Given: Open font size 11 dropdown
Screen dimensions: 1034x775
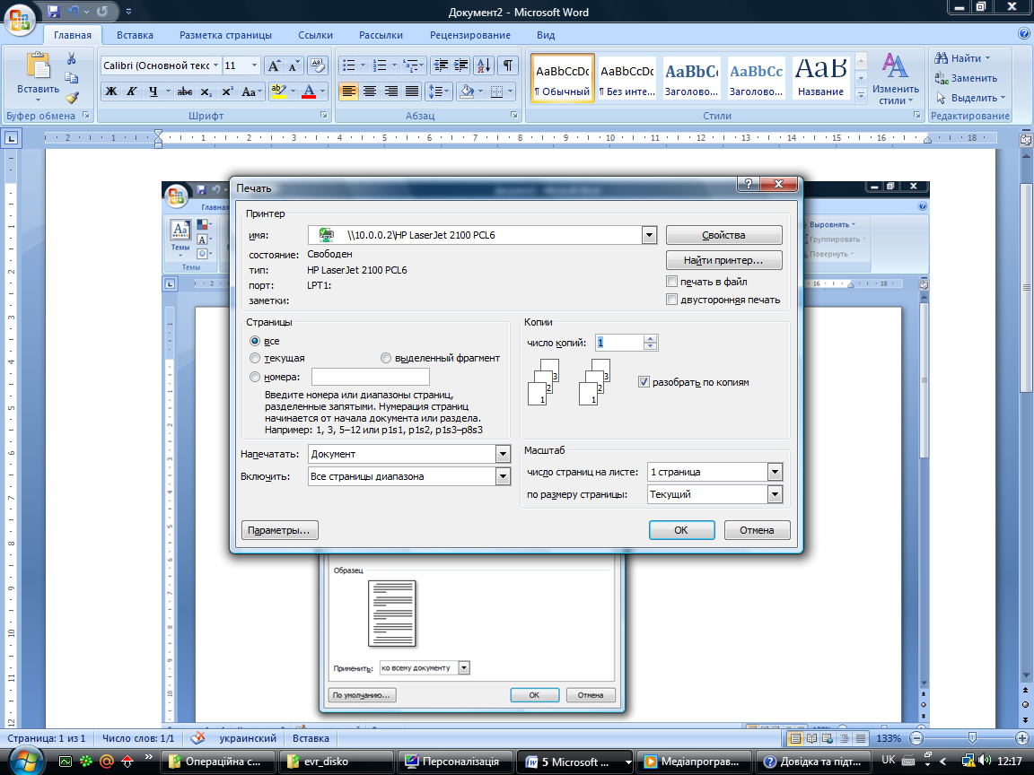Looking at the screenshot, I should tap(255, 65).
